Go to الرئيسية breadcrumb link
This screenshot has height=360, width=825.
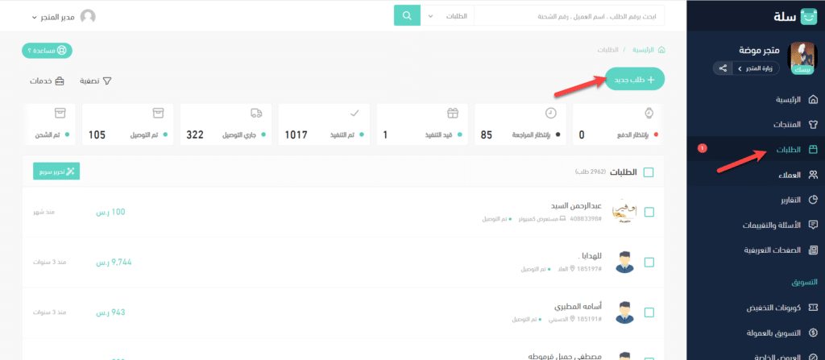[x=642, y=50]
